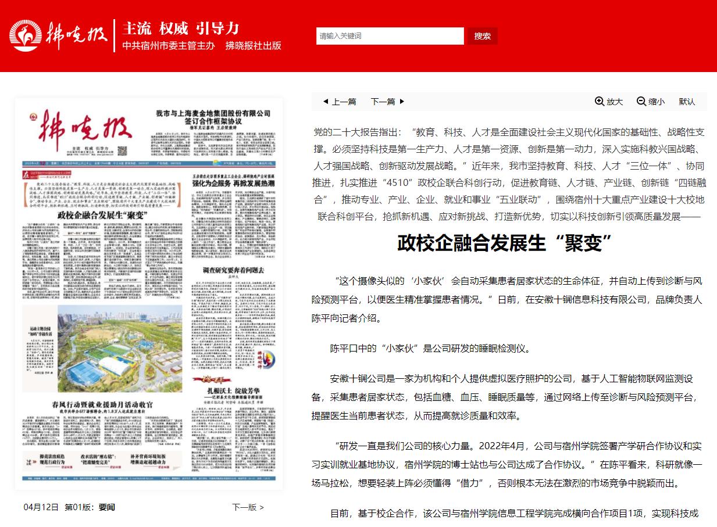717x527 pixels.
Task: Open the next article via 下一篇 text
Action: (x=383, y=102)
